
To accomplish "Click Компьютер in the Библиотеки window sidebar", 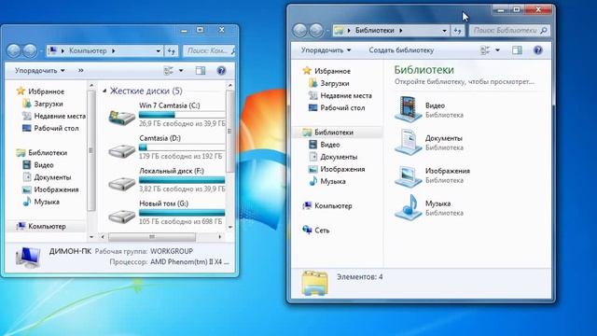I will click(327, 205).
